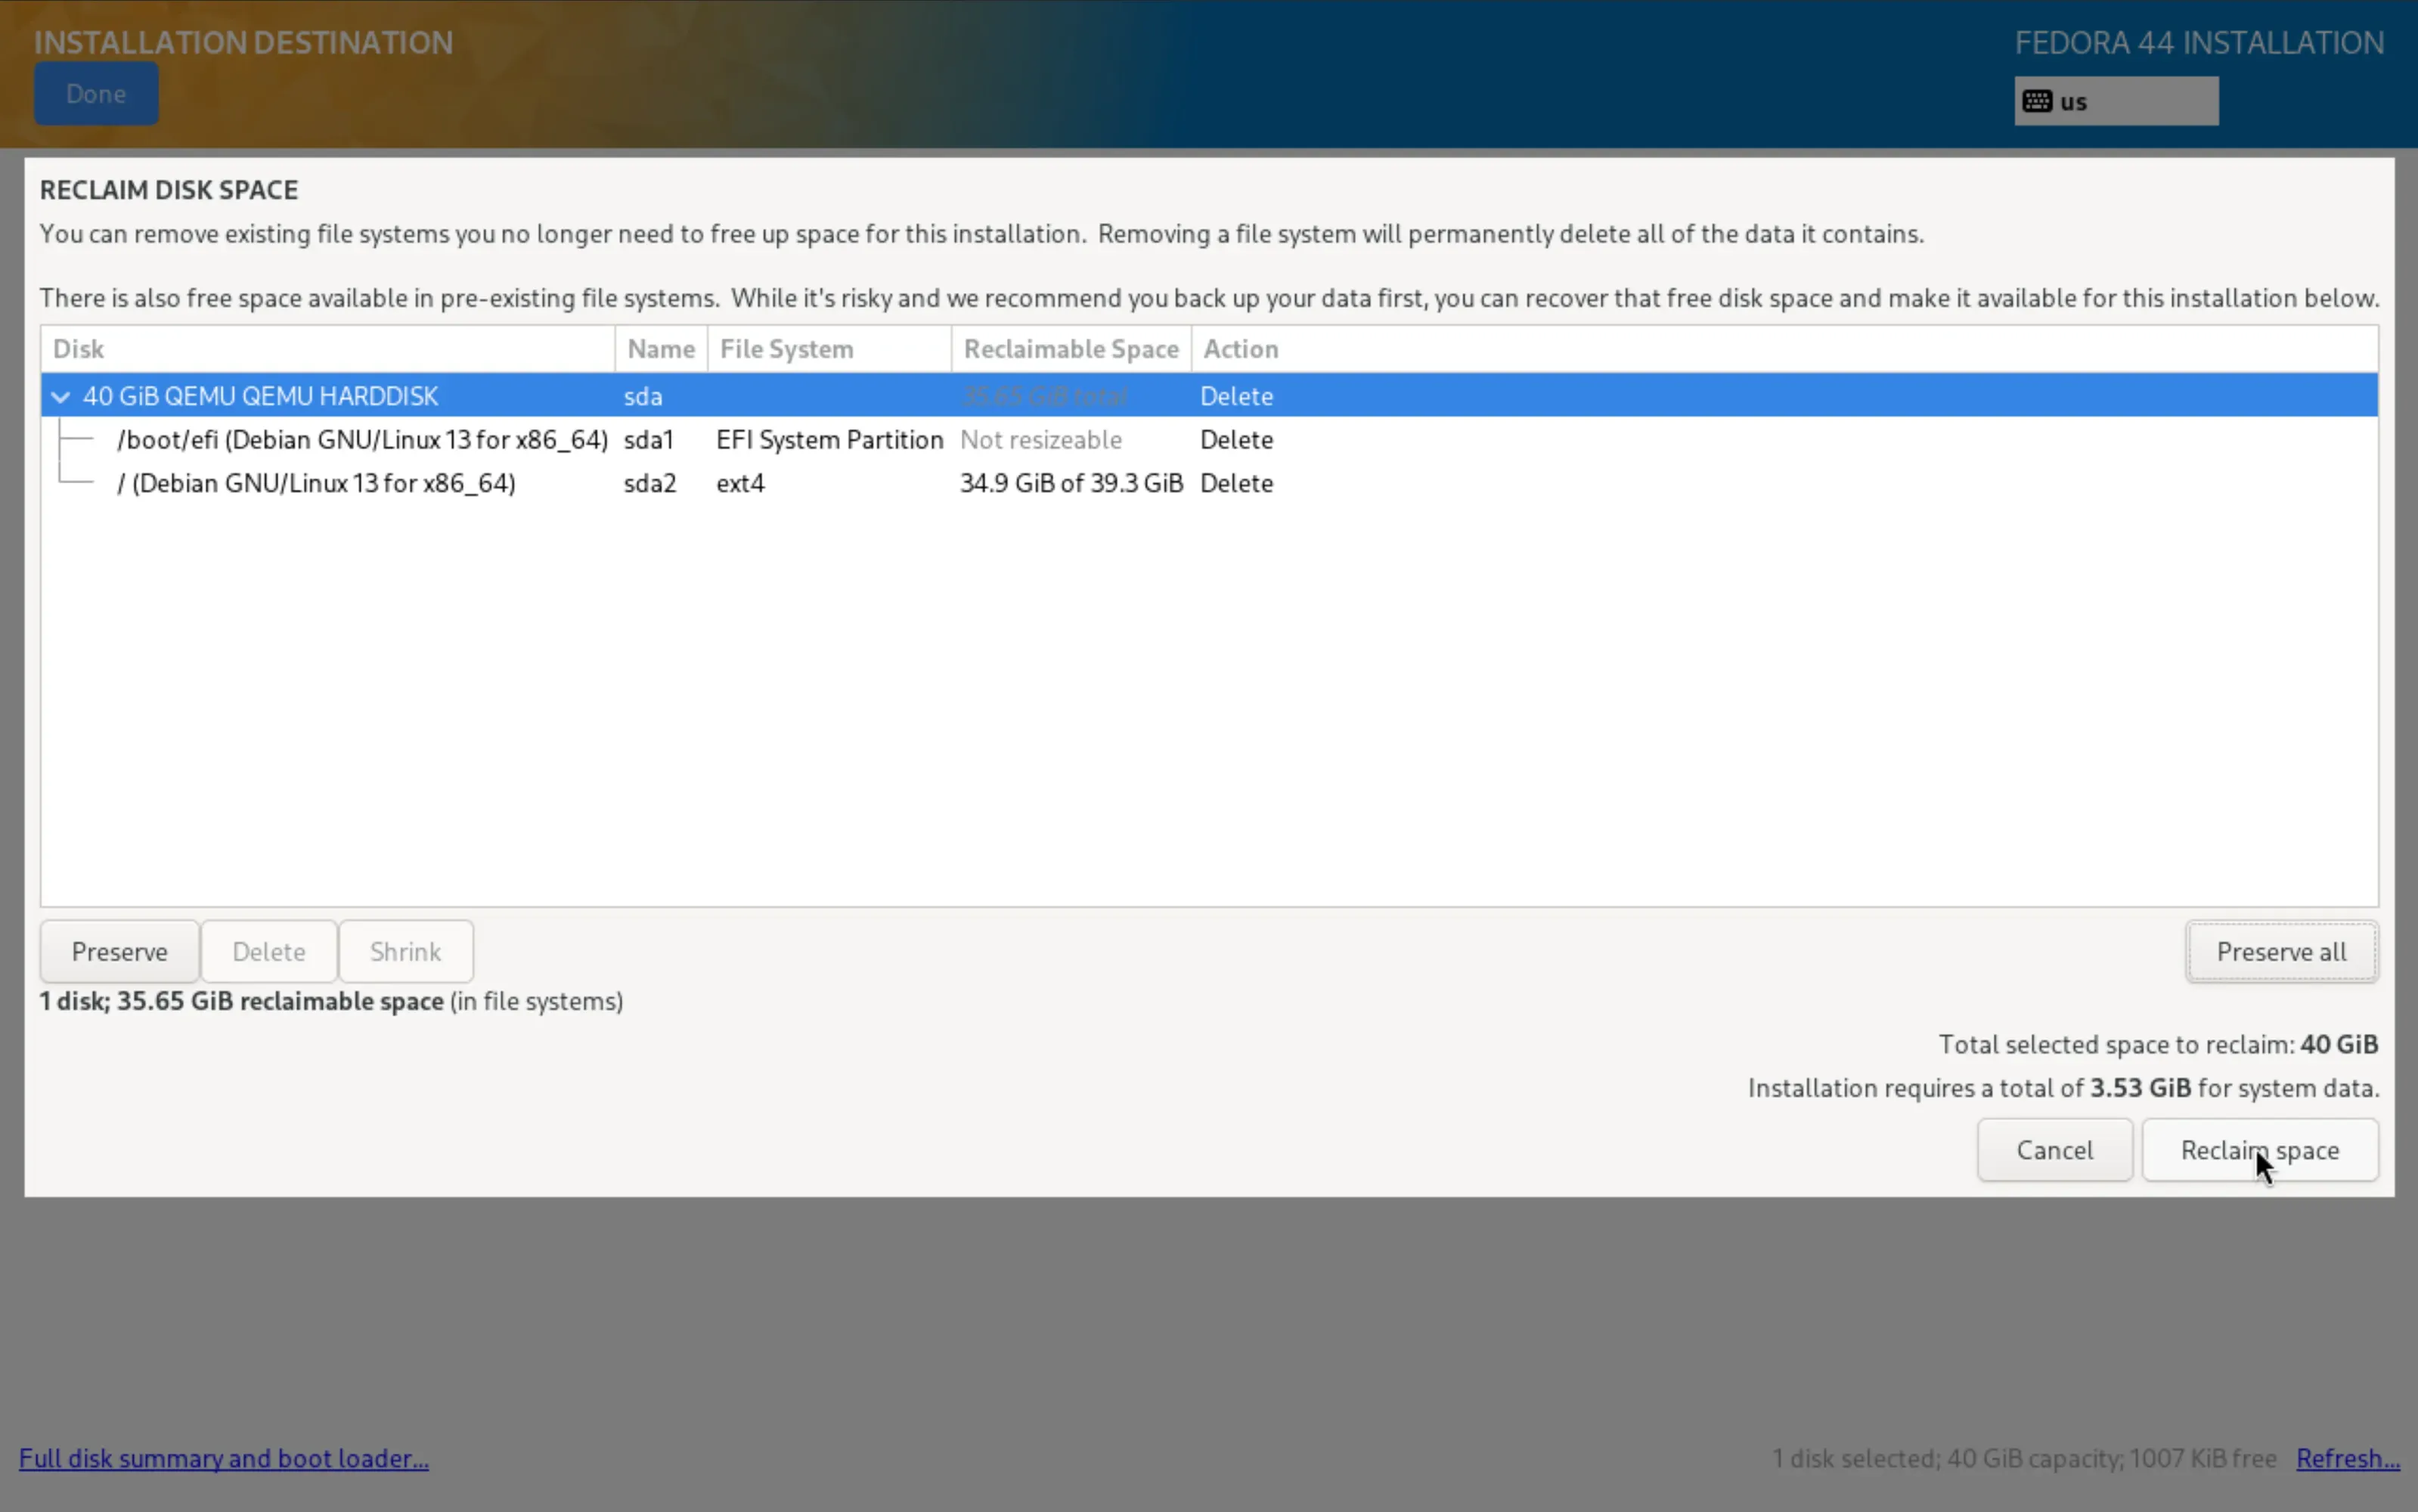Click the Name column header
Image resolution: width=2418 pixels, height=1512 pixels.
point(661,349)
